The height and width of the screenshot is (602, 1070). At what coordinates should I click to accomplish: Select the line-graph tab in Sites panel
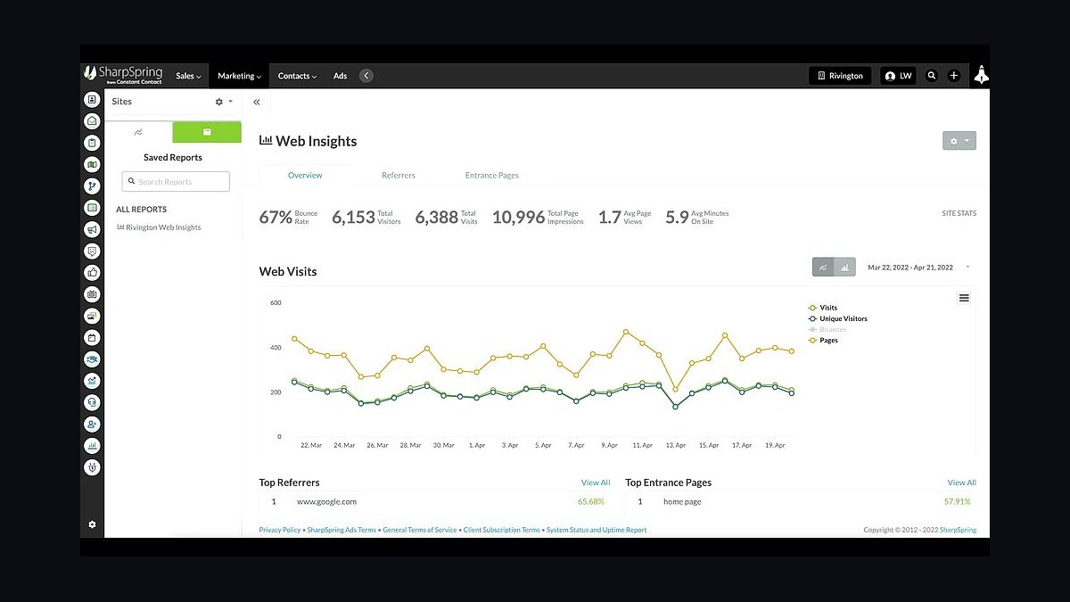click(138, 132)
